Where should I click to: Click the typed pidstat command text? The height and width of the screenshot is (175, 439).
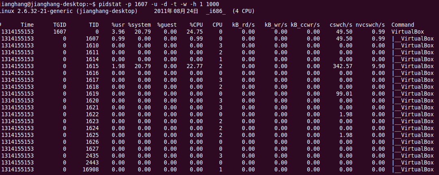click(x=159, y=4)
